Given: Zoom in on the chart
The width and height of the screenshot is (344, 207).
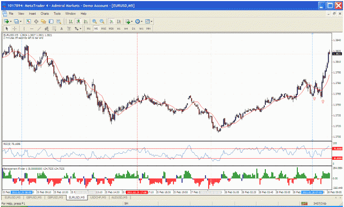Looking at the screenshot, I should [95, 21].
